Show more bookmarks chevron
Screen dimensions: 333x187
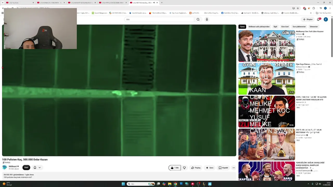click(x=311, y=13)
